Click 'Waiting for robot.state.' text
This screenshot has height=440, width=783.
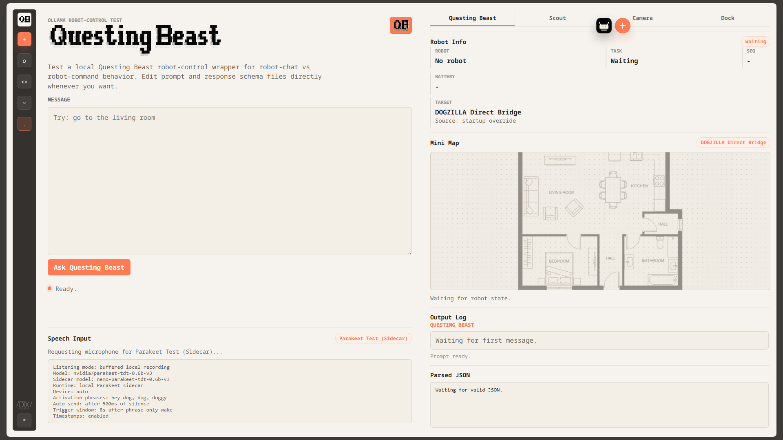click(470, 299)
